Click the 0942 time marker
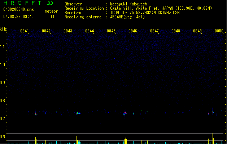227x144 pixels. click(x=46, y=31)
